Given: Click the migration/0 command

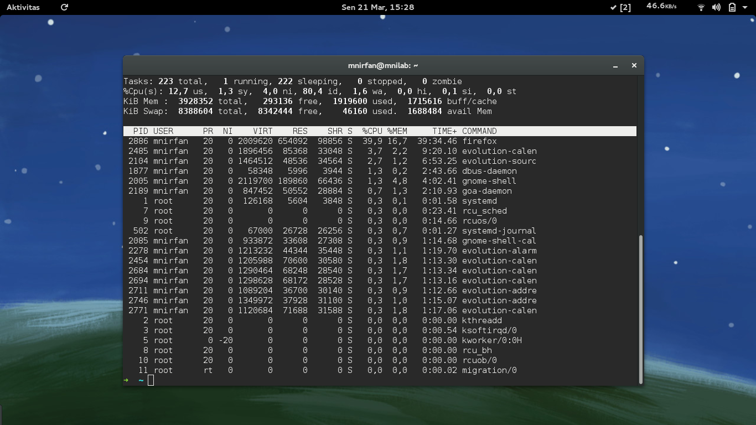Looking at the screenshot, I should click(x=489, y=370).
